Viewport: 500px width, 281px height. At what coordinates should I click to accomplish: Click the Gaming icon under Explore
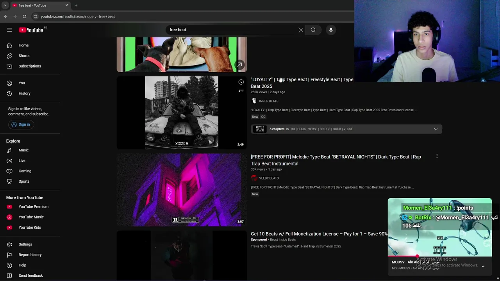coord(9,171)
